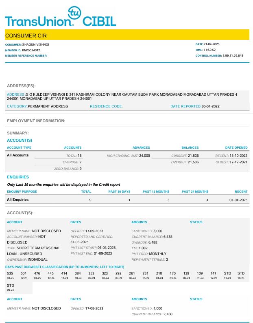Select EMI value 1,082
The image size is (253, 323).
coord(143,248)
